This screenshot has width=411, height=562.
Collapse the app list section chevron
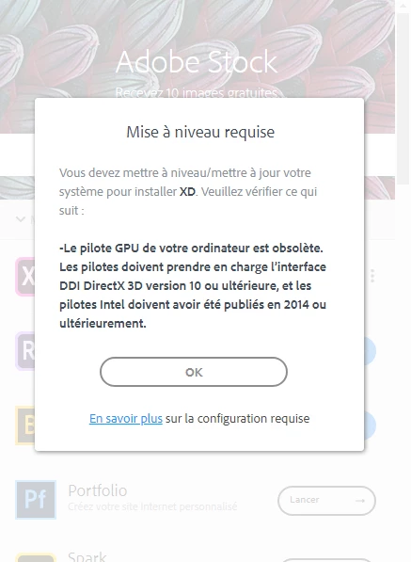pyautogui.click(x=21, y=219)
